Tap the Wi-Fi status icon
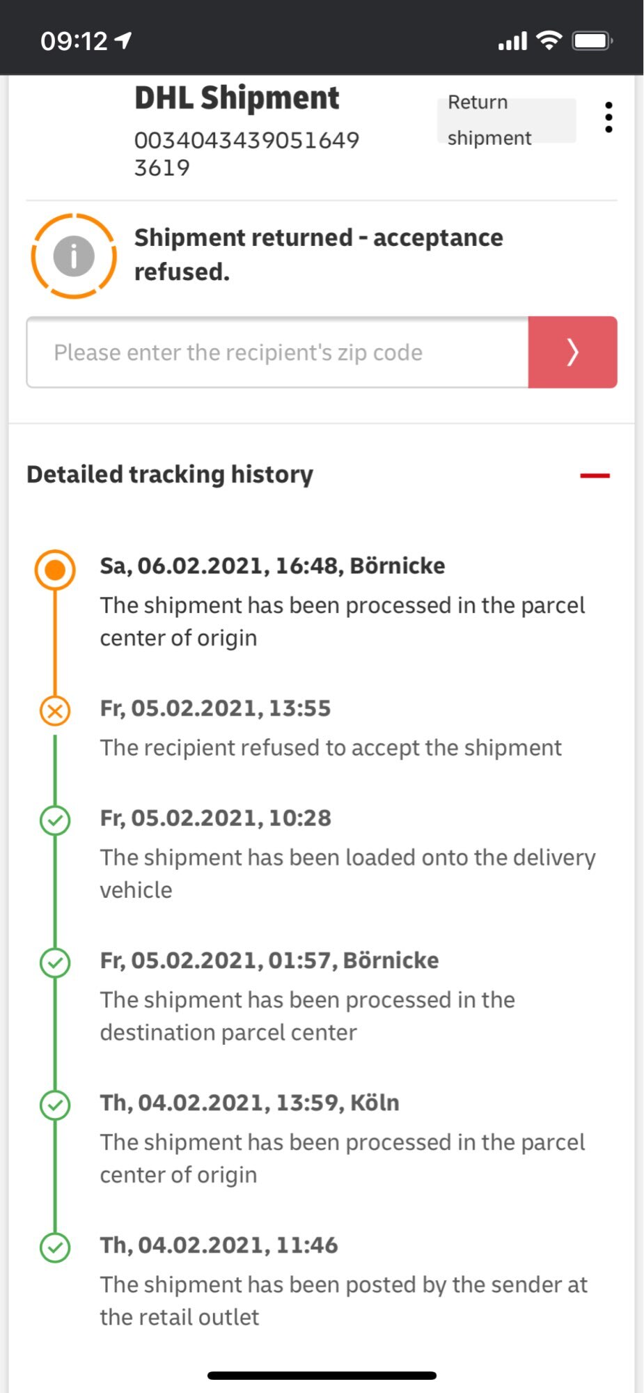 pos(549,40)
